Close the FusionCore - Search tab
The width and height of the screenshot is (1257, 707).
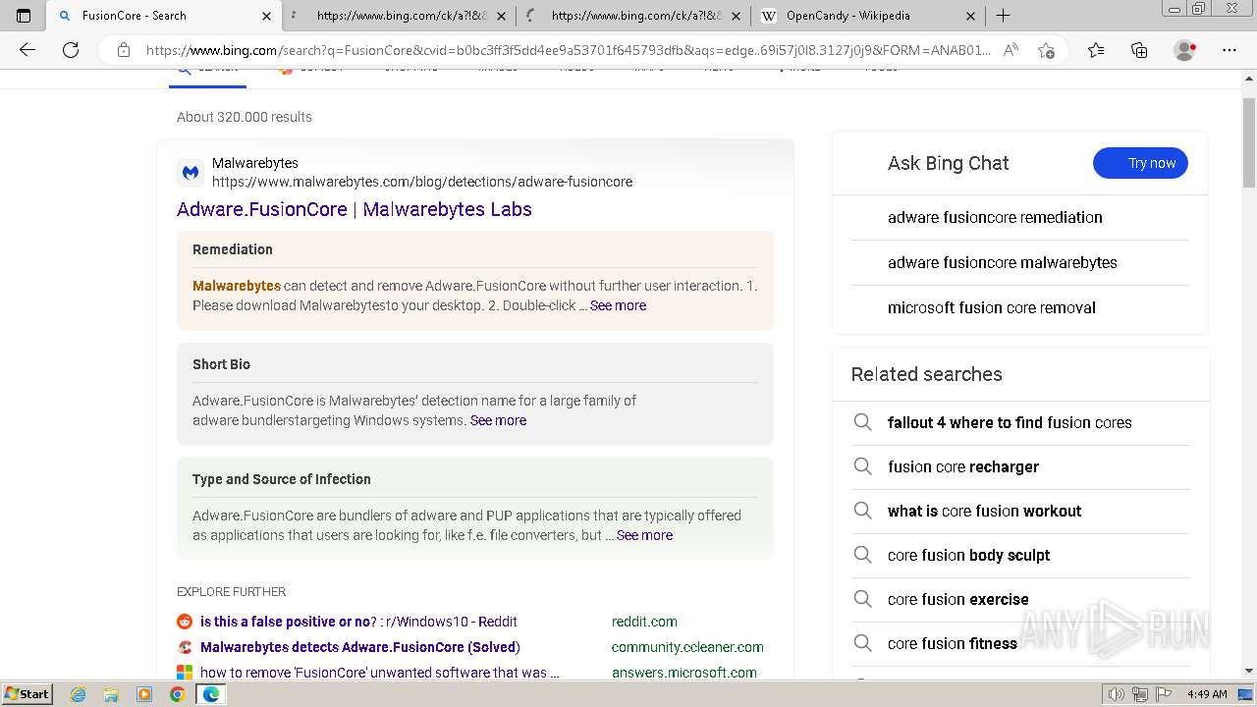click(266, 16)
